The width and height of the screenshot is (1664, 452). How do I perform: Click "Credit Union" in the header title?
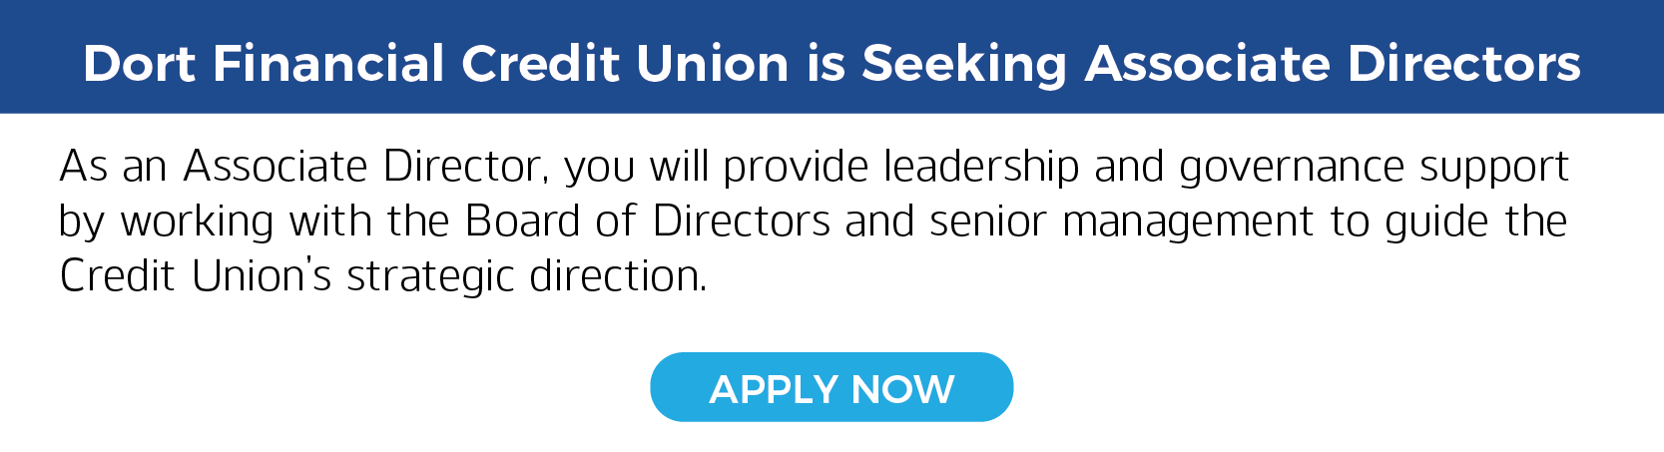(x=625, y=64)
